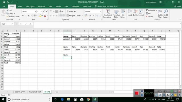Open Format as Table gallery
Image resolution: width=182 pixels, height=102 pixels.
tap(116, 14)
